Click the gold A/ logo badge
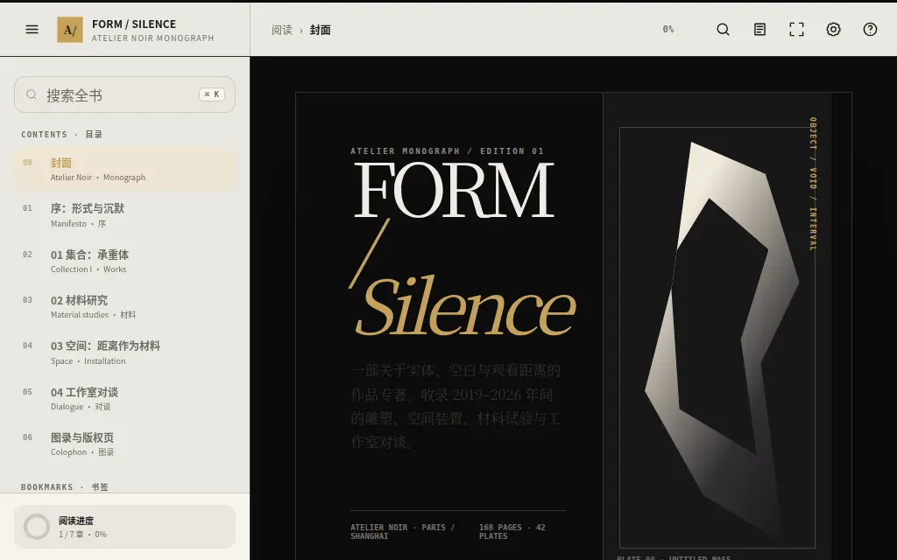This screenshot has height=560, width=897. pos(70,30)
